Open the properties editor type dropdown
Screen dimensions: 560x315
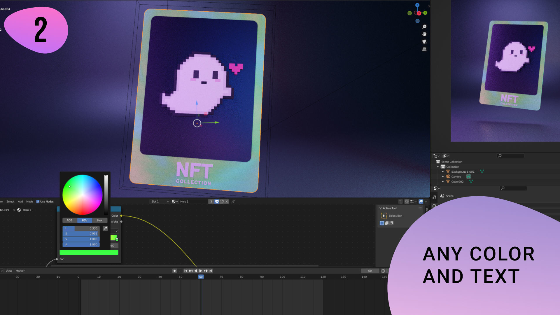[436, 188]
